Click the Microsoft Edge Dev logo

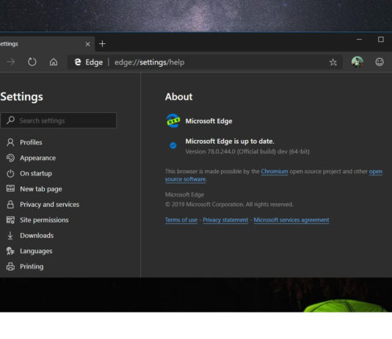click(173, 120)
